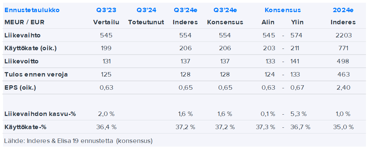Select the 771 Käyttökate 2024e value
This screenshot has width=369, height=150.
343,48
